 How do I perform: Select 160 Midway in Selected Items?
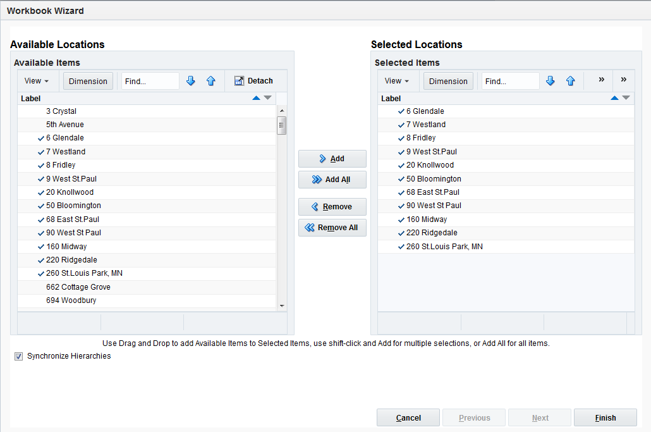coord(506,219)
